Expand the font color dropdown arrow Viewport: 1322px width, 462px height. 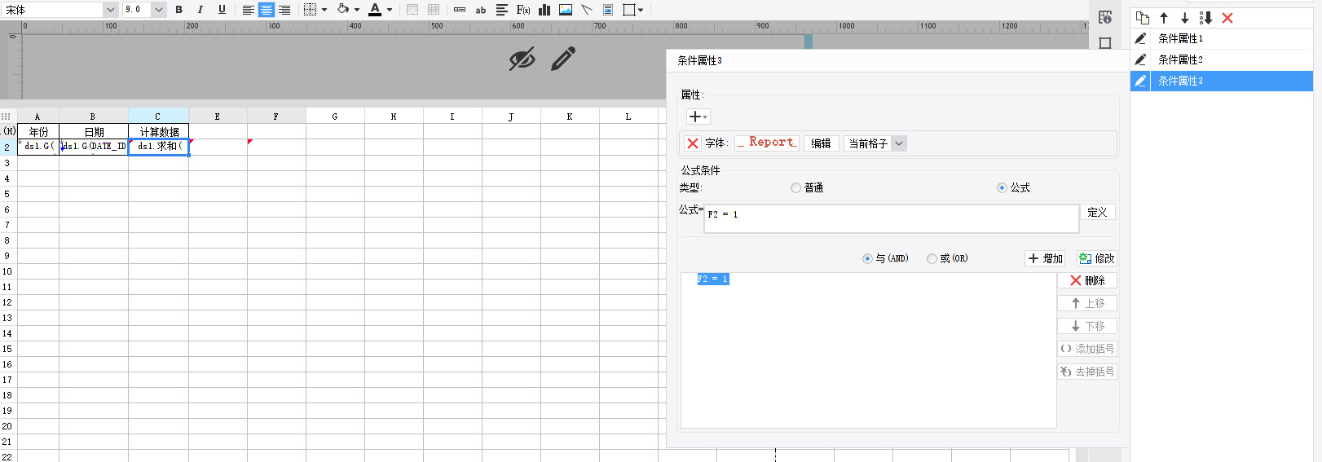(x=390, y=10)
